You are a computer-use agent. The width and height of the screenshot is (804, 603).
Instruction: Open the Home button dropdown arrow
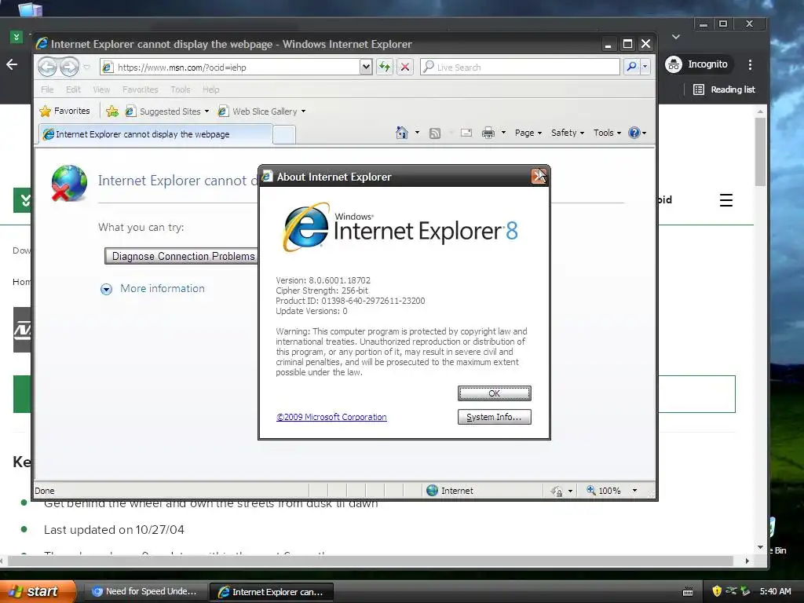coord(417,133)
